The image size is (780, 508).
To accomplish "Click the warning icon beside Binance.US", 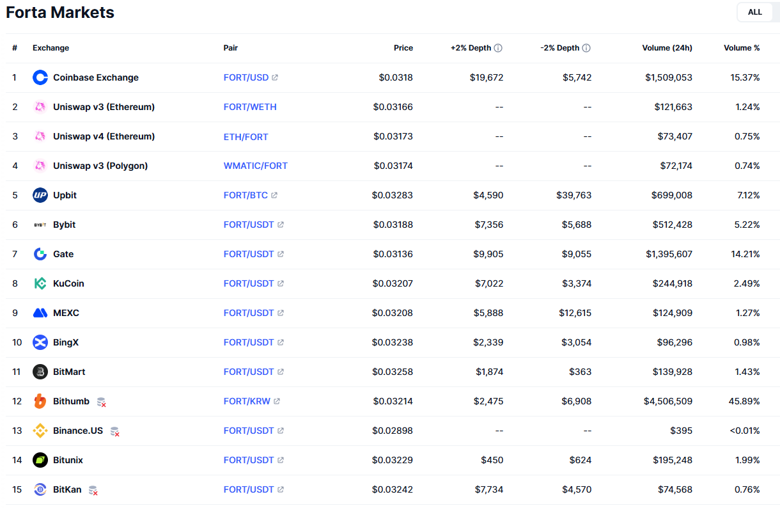I will [114, 431].
